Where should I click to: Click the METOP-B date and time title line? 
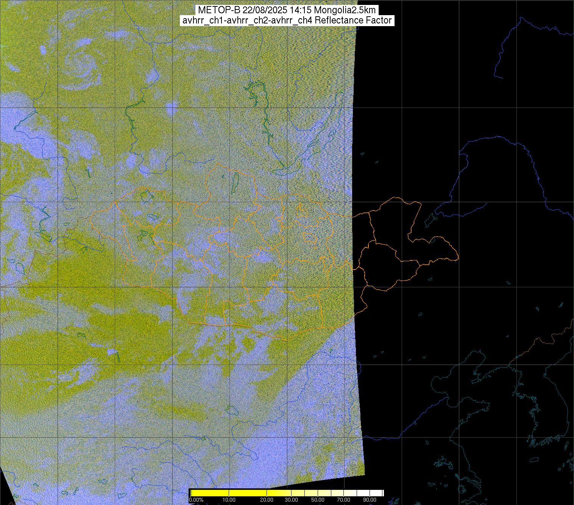(x=287, y=10)
